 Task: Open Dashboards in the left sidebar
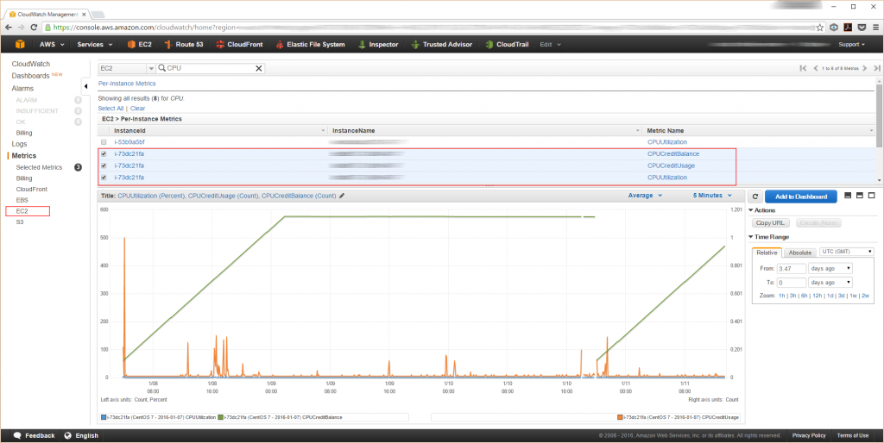click(30, 76)
